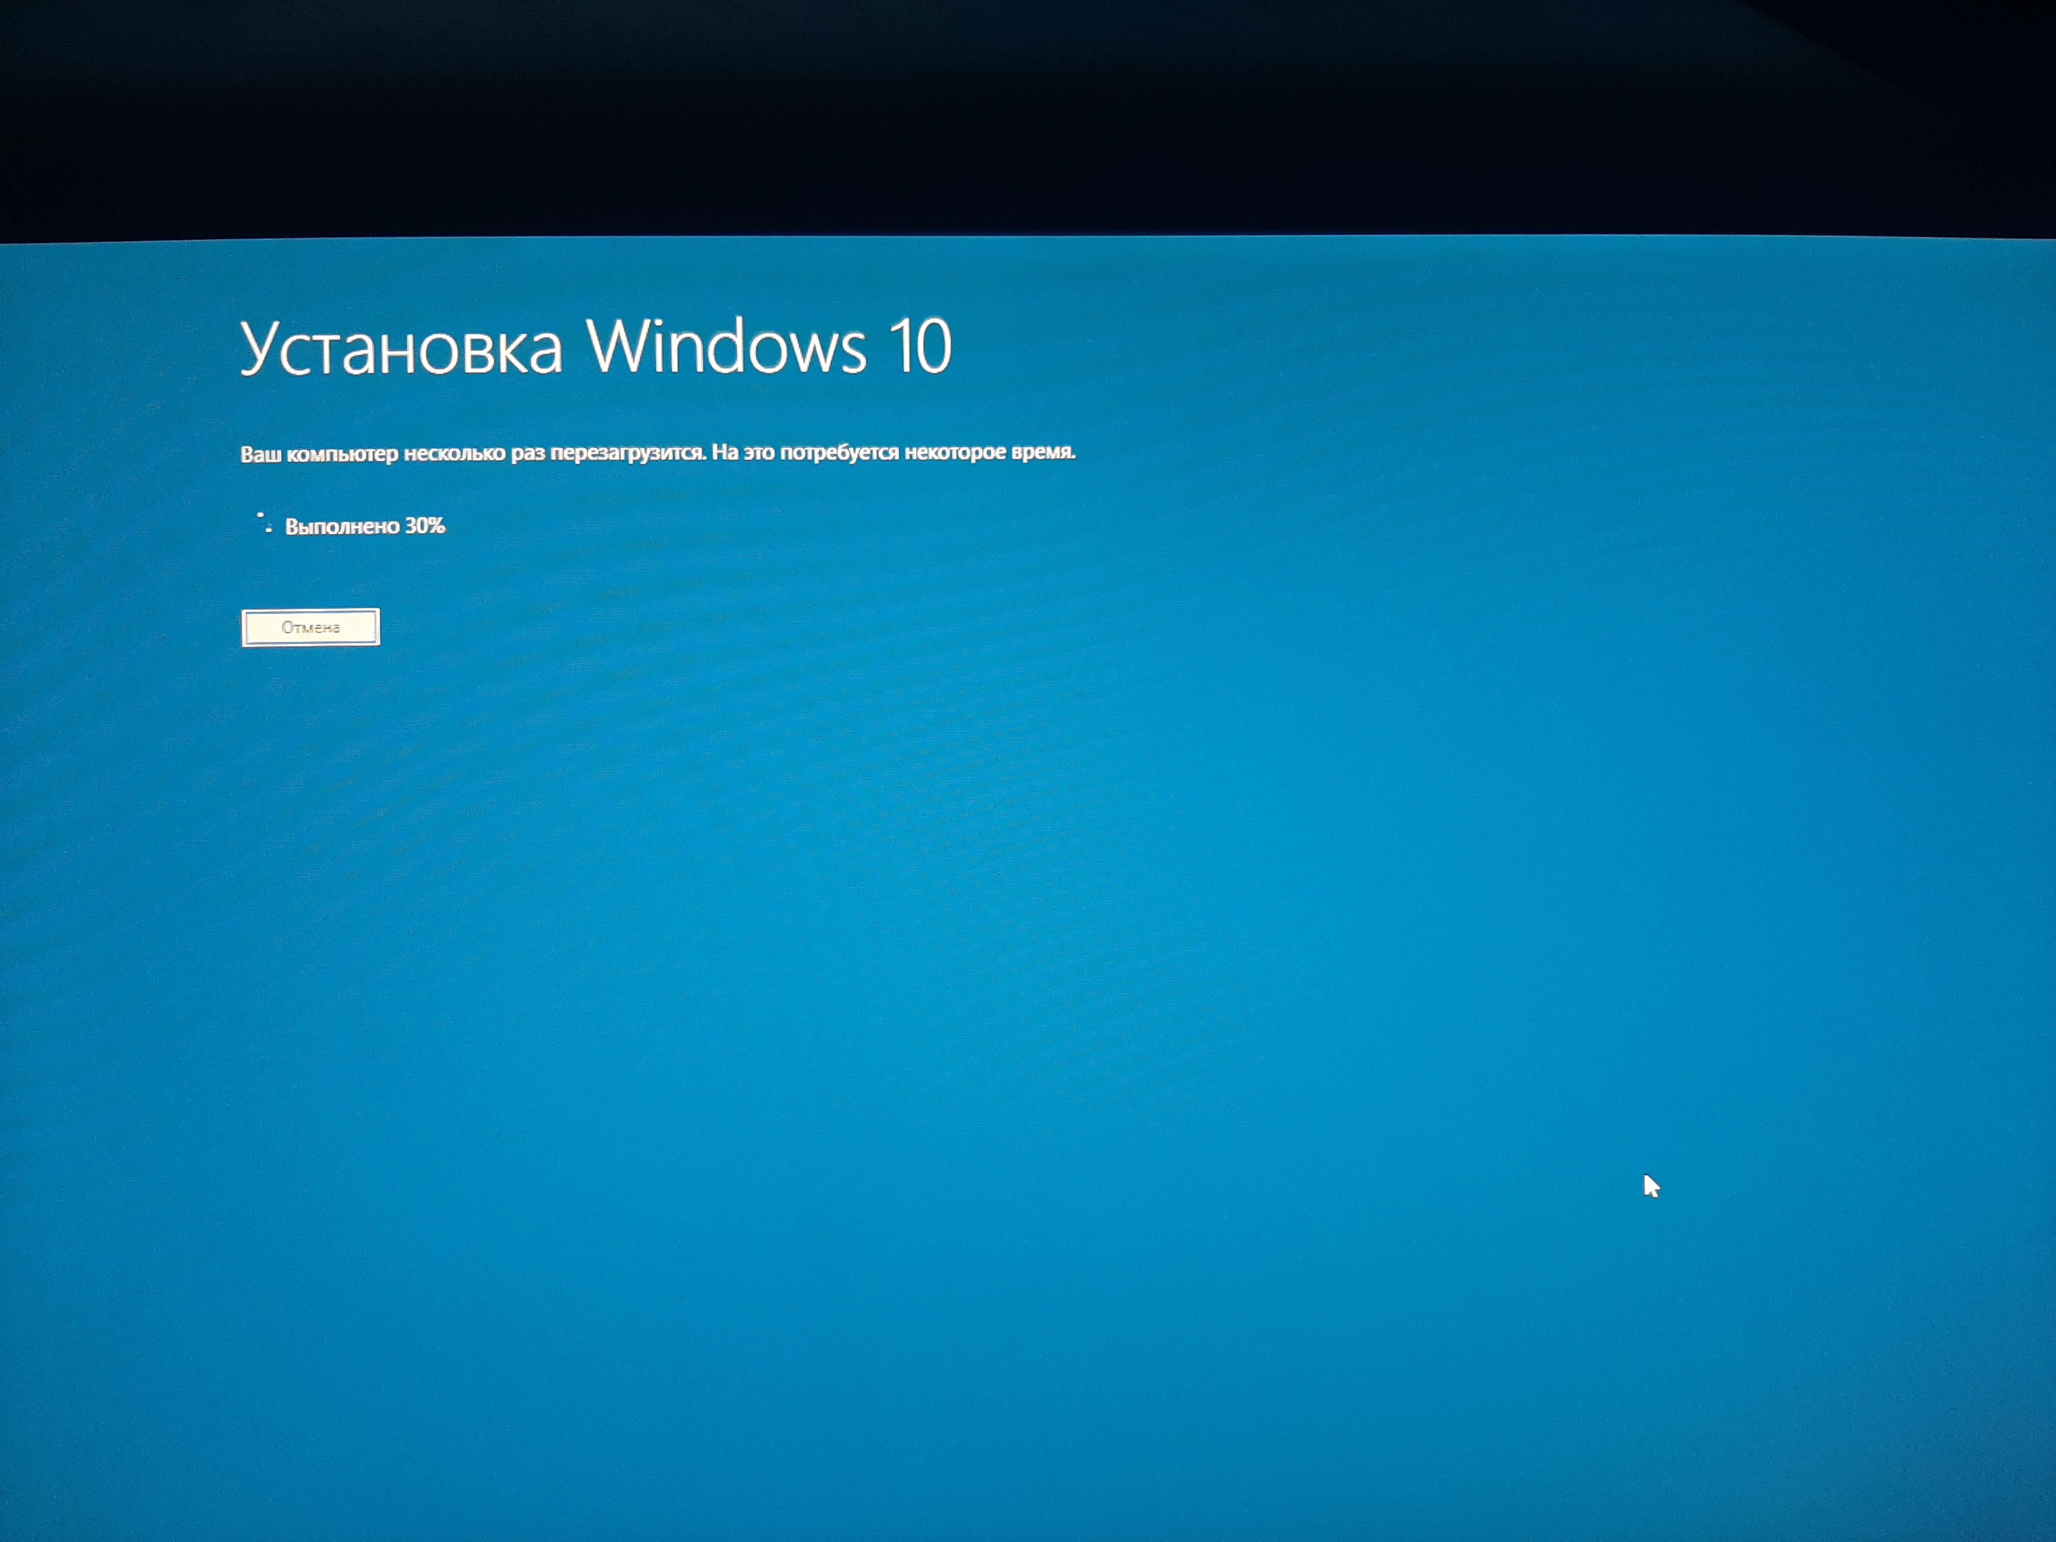Click the 'Выполнено 30%' progress text

click(x=365, y=526)
